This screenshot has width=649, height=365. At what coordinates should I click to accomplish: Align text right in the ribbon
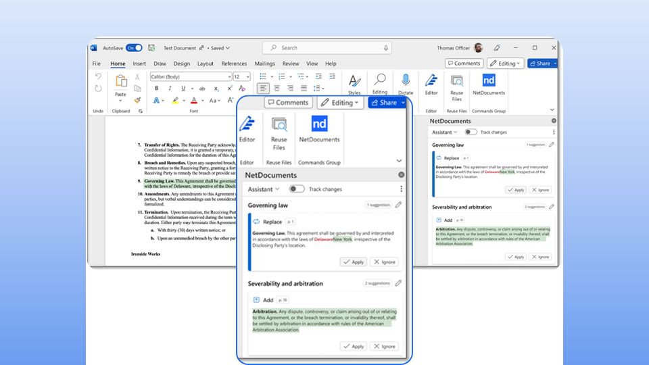pyautogui.click(x=291, y=88)
